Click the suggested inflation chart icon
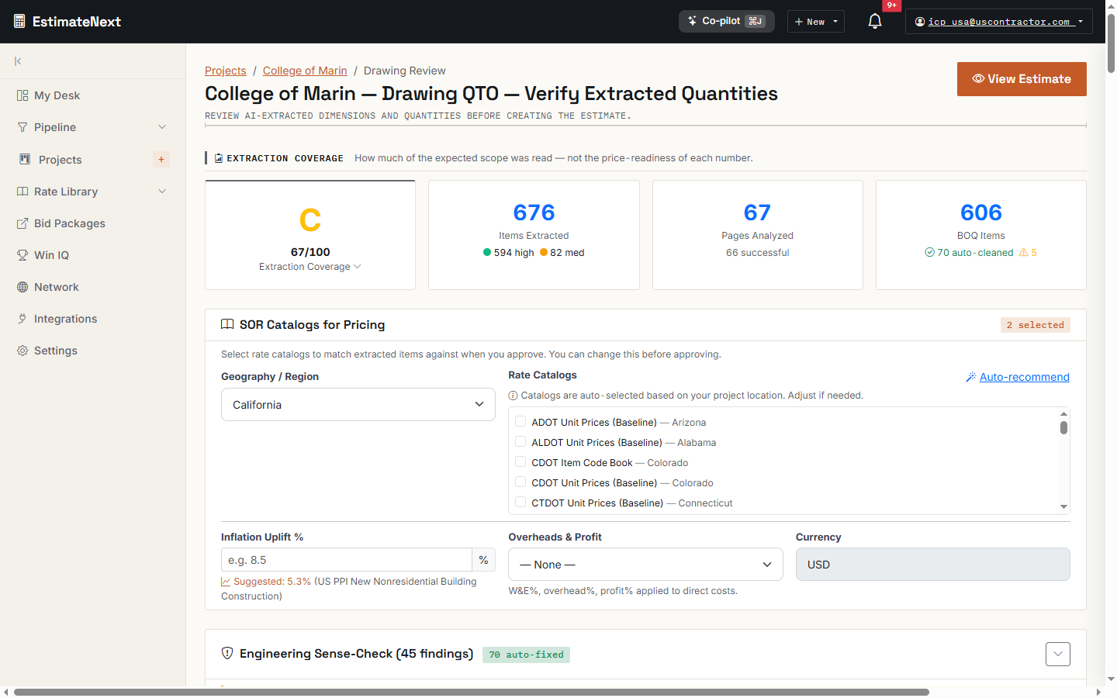Screen dimensions: 1117x698 [x=226, y=582]
